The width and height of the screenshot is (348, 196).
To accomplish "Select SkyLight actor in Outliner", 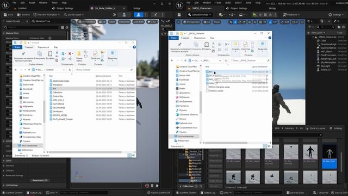I will [325, 66].
